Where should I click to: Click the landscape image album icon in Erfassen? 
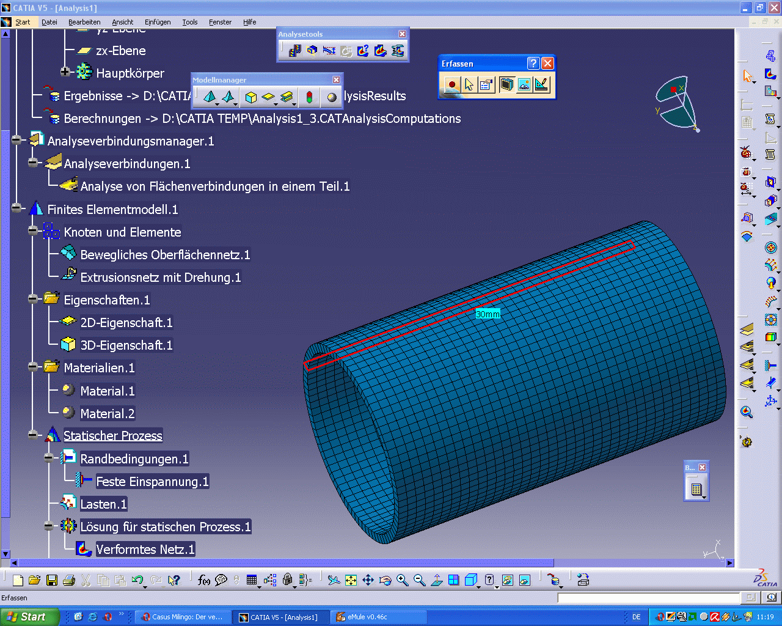pyautogui.click(x=524, y=84)
